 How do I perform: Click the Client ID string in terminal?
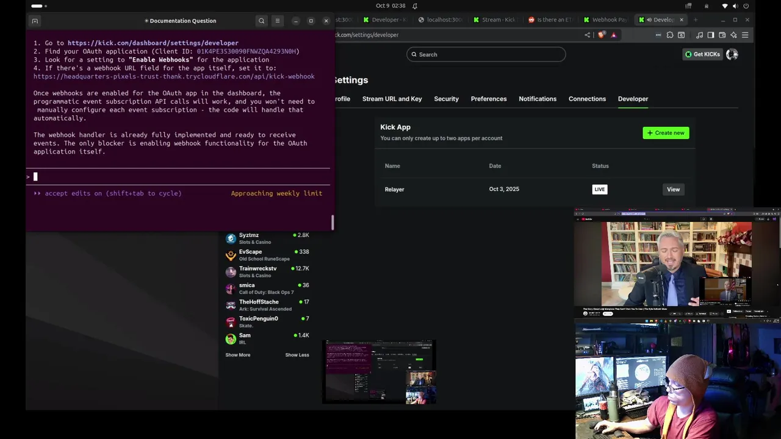pos(246,51)
